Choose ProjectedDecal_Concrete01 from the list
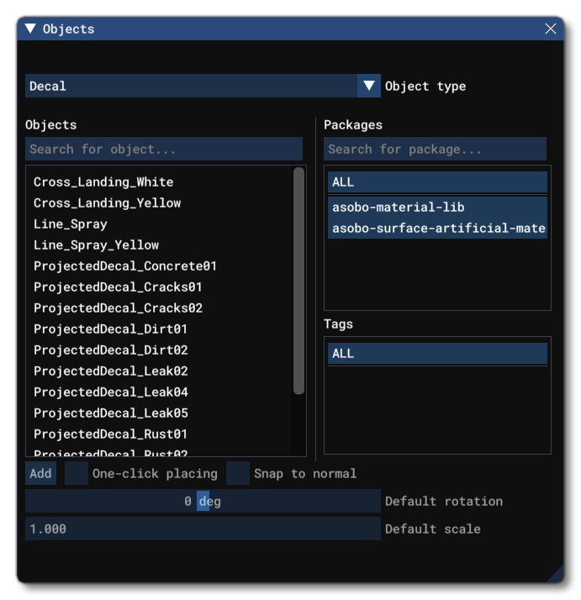Screen dimensions: 581x600 pyautogui.click(x=125, y=266)
